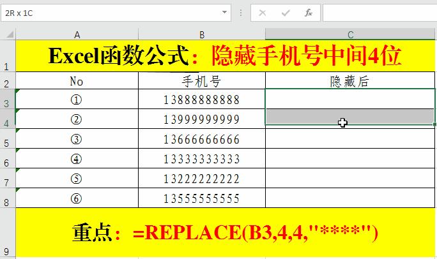Click the 'No' header cell
Viewport: 437px width, 259px height.
click(x=77, y=80)
